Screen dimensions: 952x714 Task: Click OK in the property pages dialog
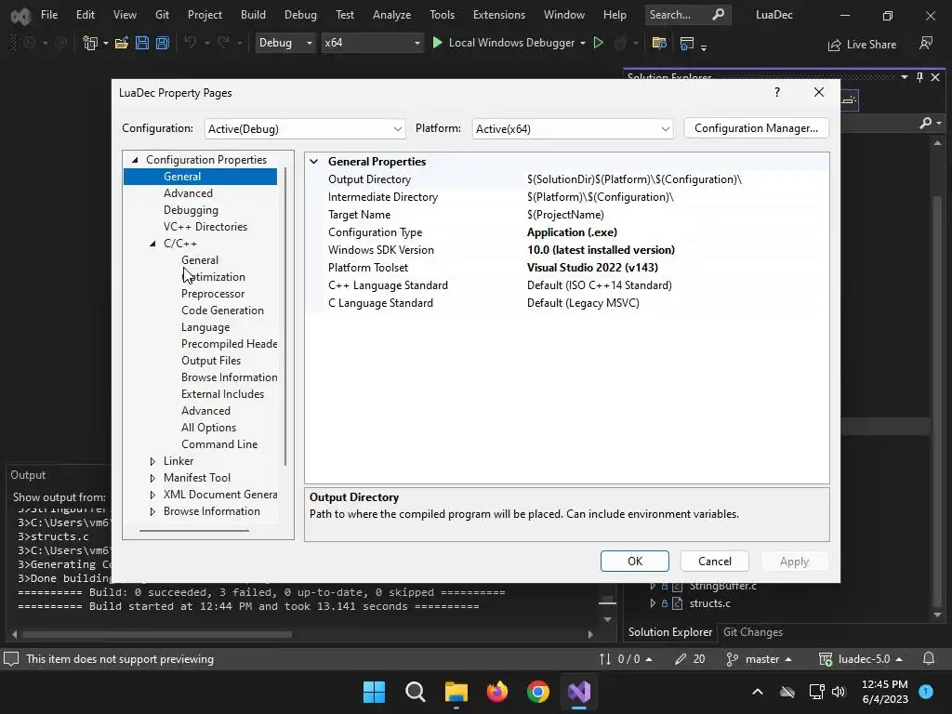click(635, 561)
